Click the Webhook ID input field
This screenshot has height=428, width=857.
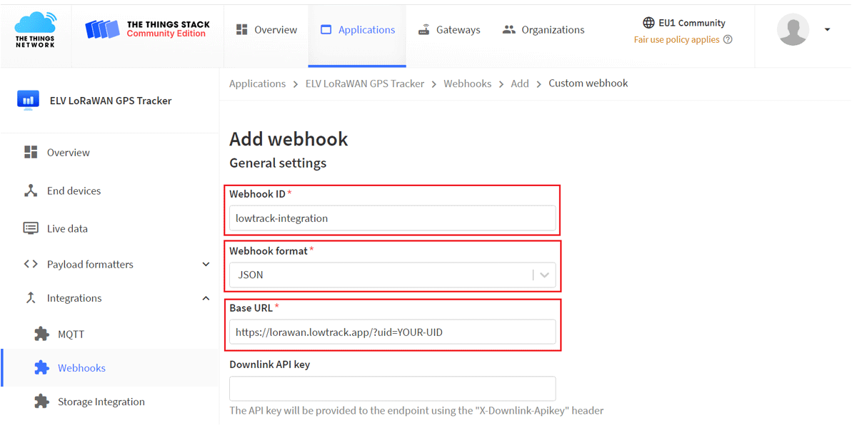click(x=393, y=218)
